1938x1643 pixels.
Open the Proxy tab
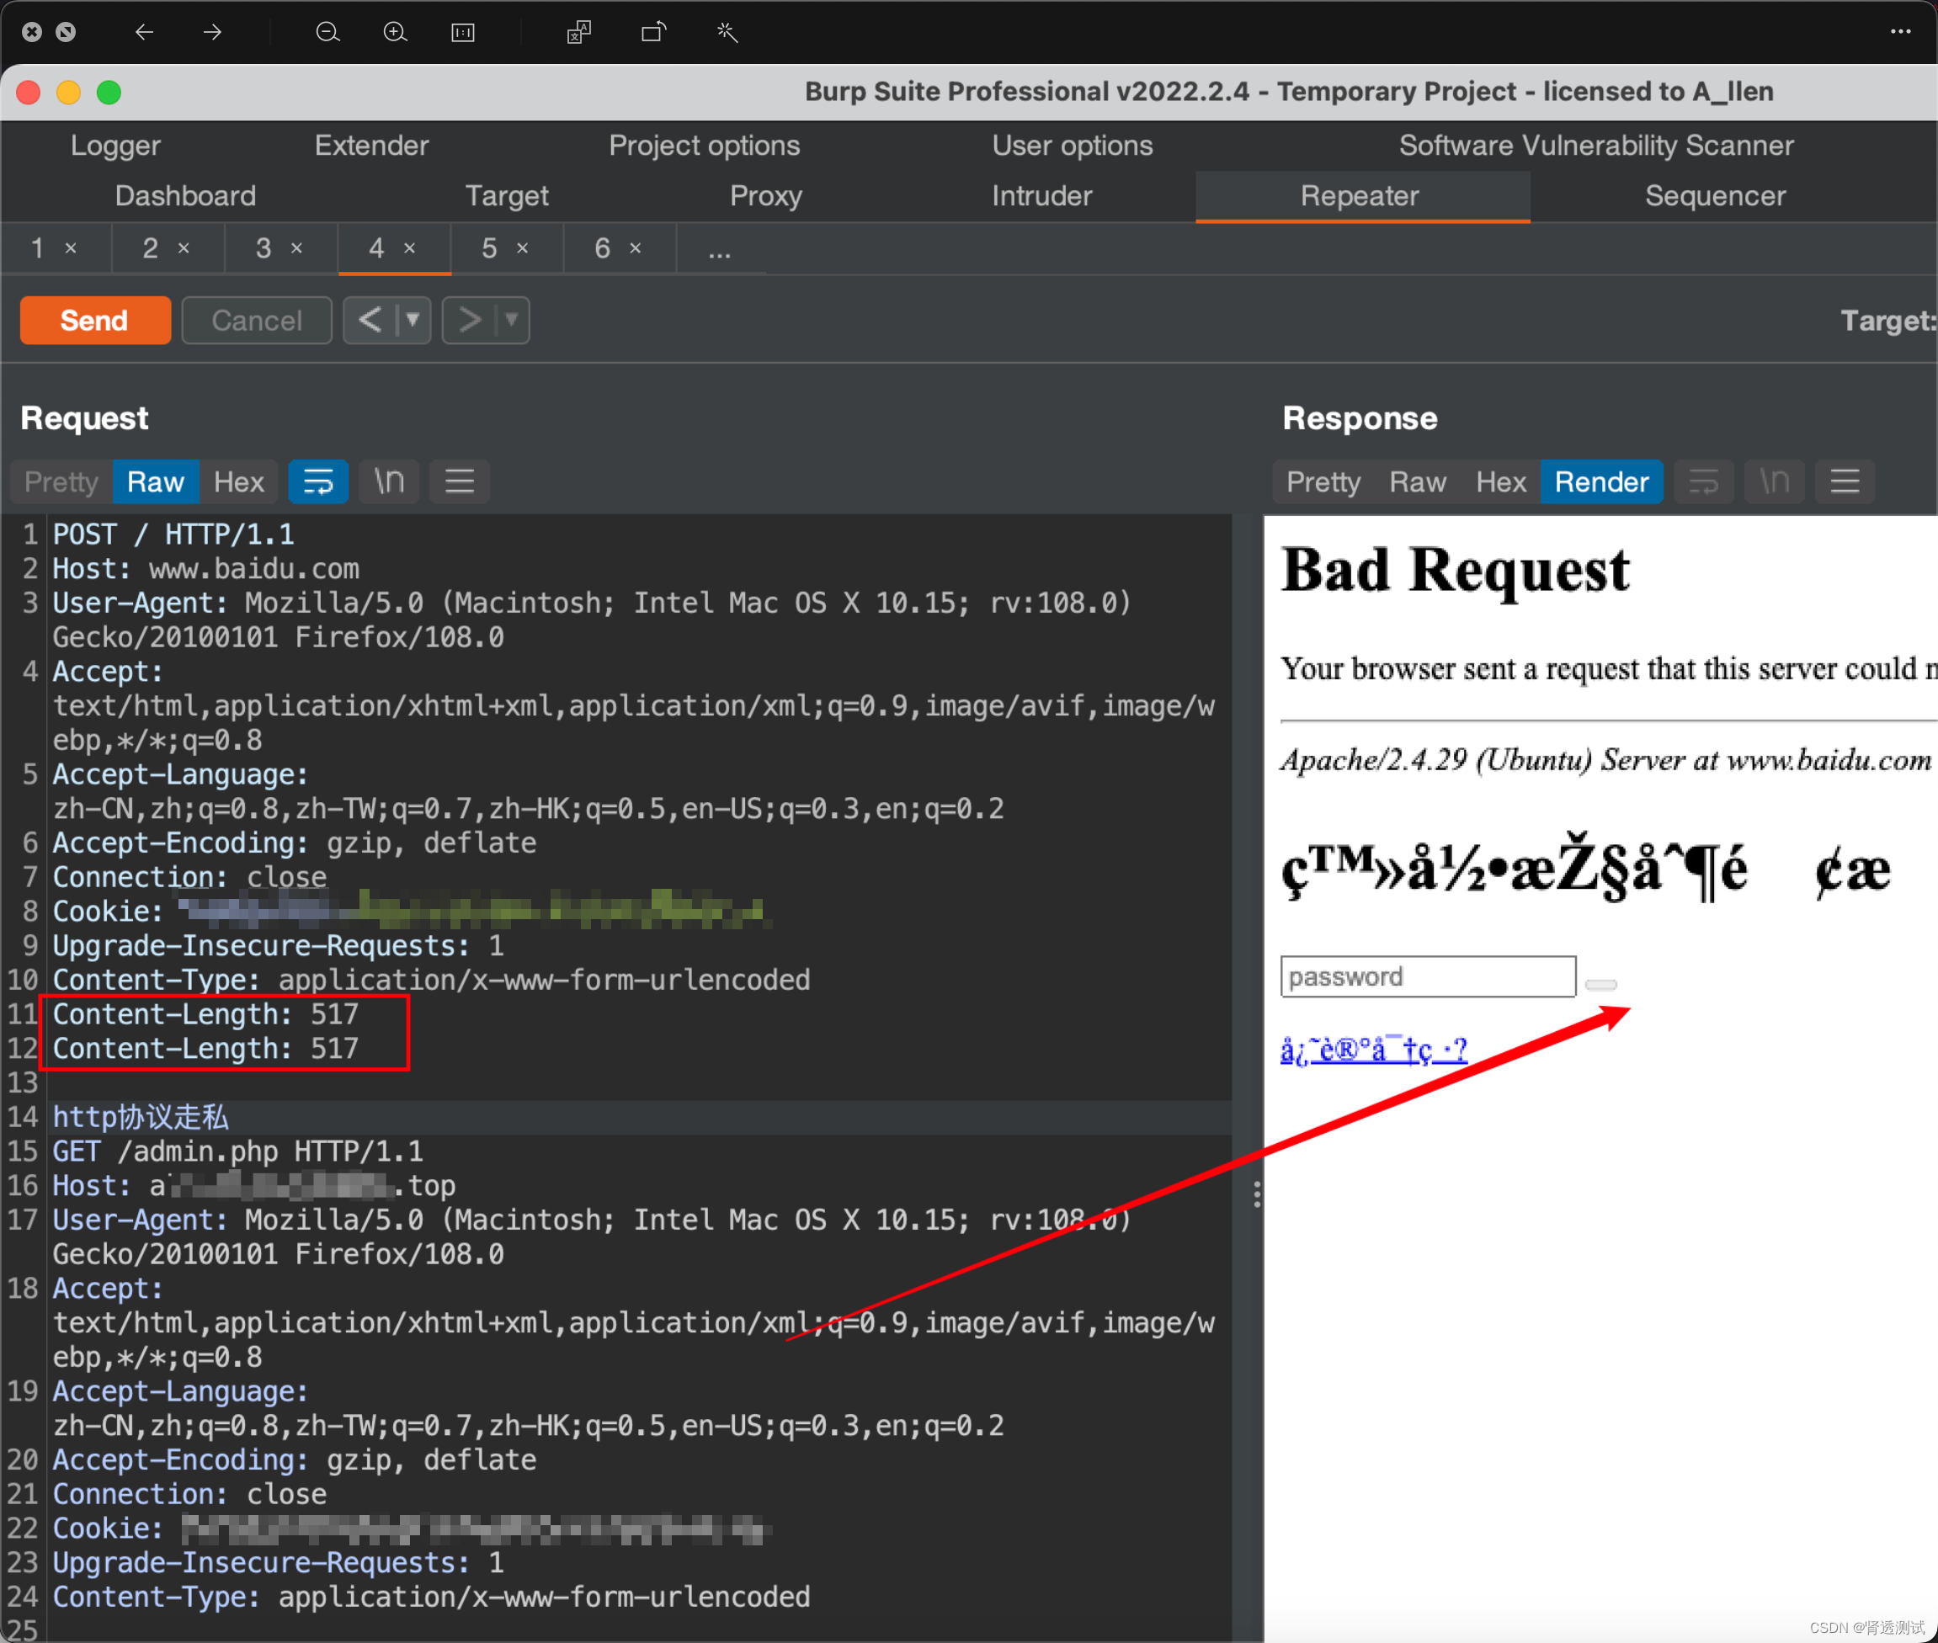(x=766, y=195)
